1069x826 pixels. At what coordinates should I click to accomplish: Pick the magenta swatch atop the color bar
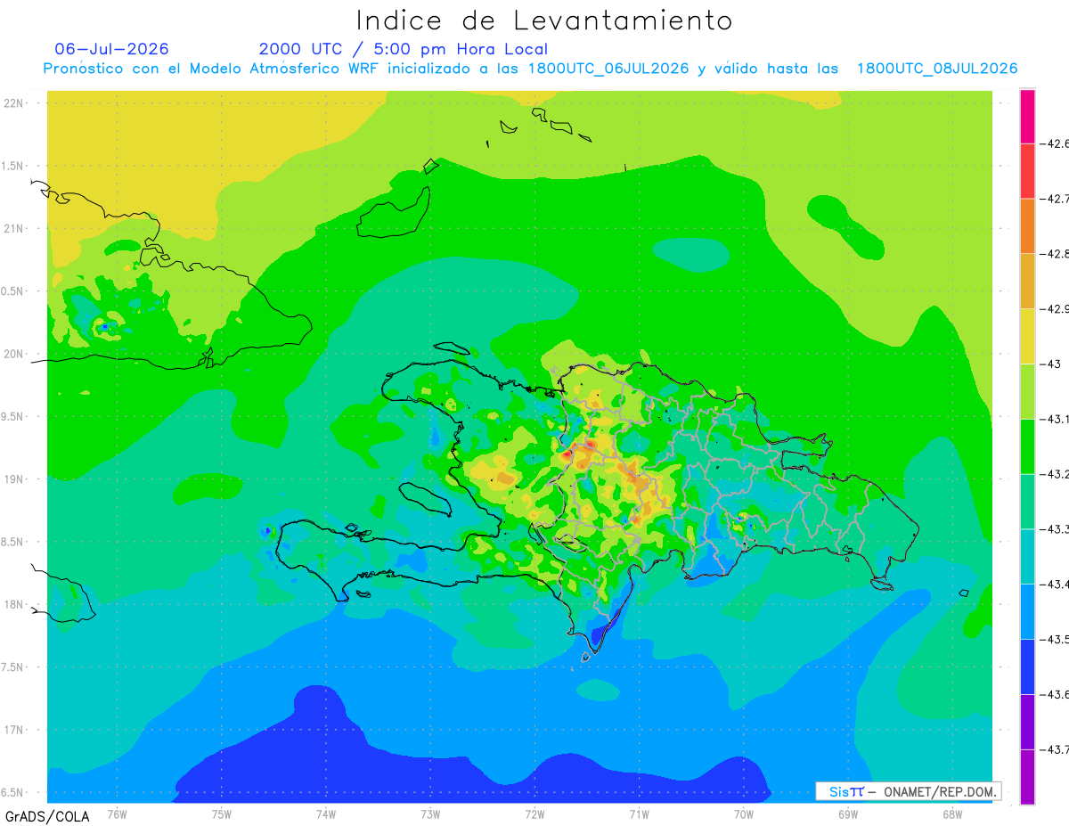click(1027, 116)
